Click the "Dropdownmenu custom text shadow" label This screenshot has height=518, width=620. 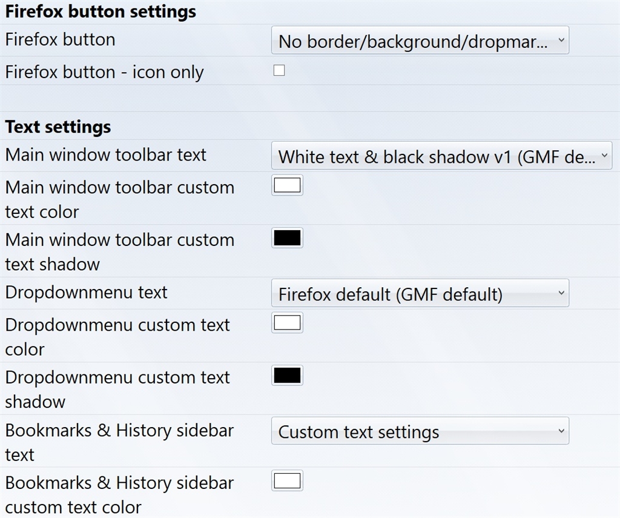pyautogui.click(x=117, y=389)
